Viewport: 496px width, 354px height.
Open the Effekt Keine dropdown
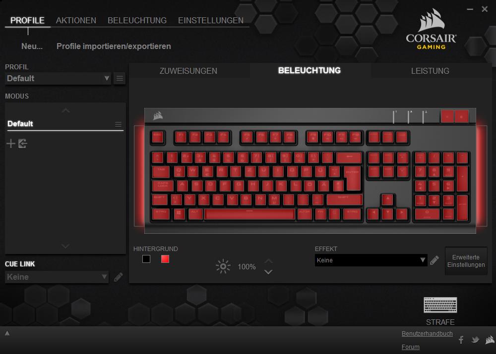(x=371, y=260)
